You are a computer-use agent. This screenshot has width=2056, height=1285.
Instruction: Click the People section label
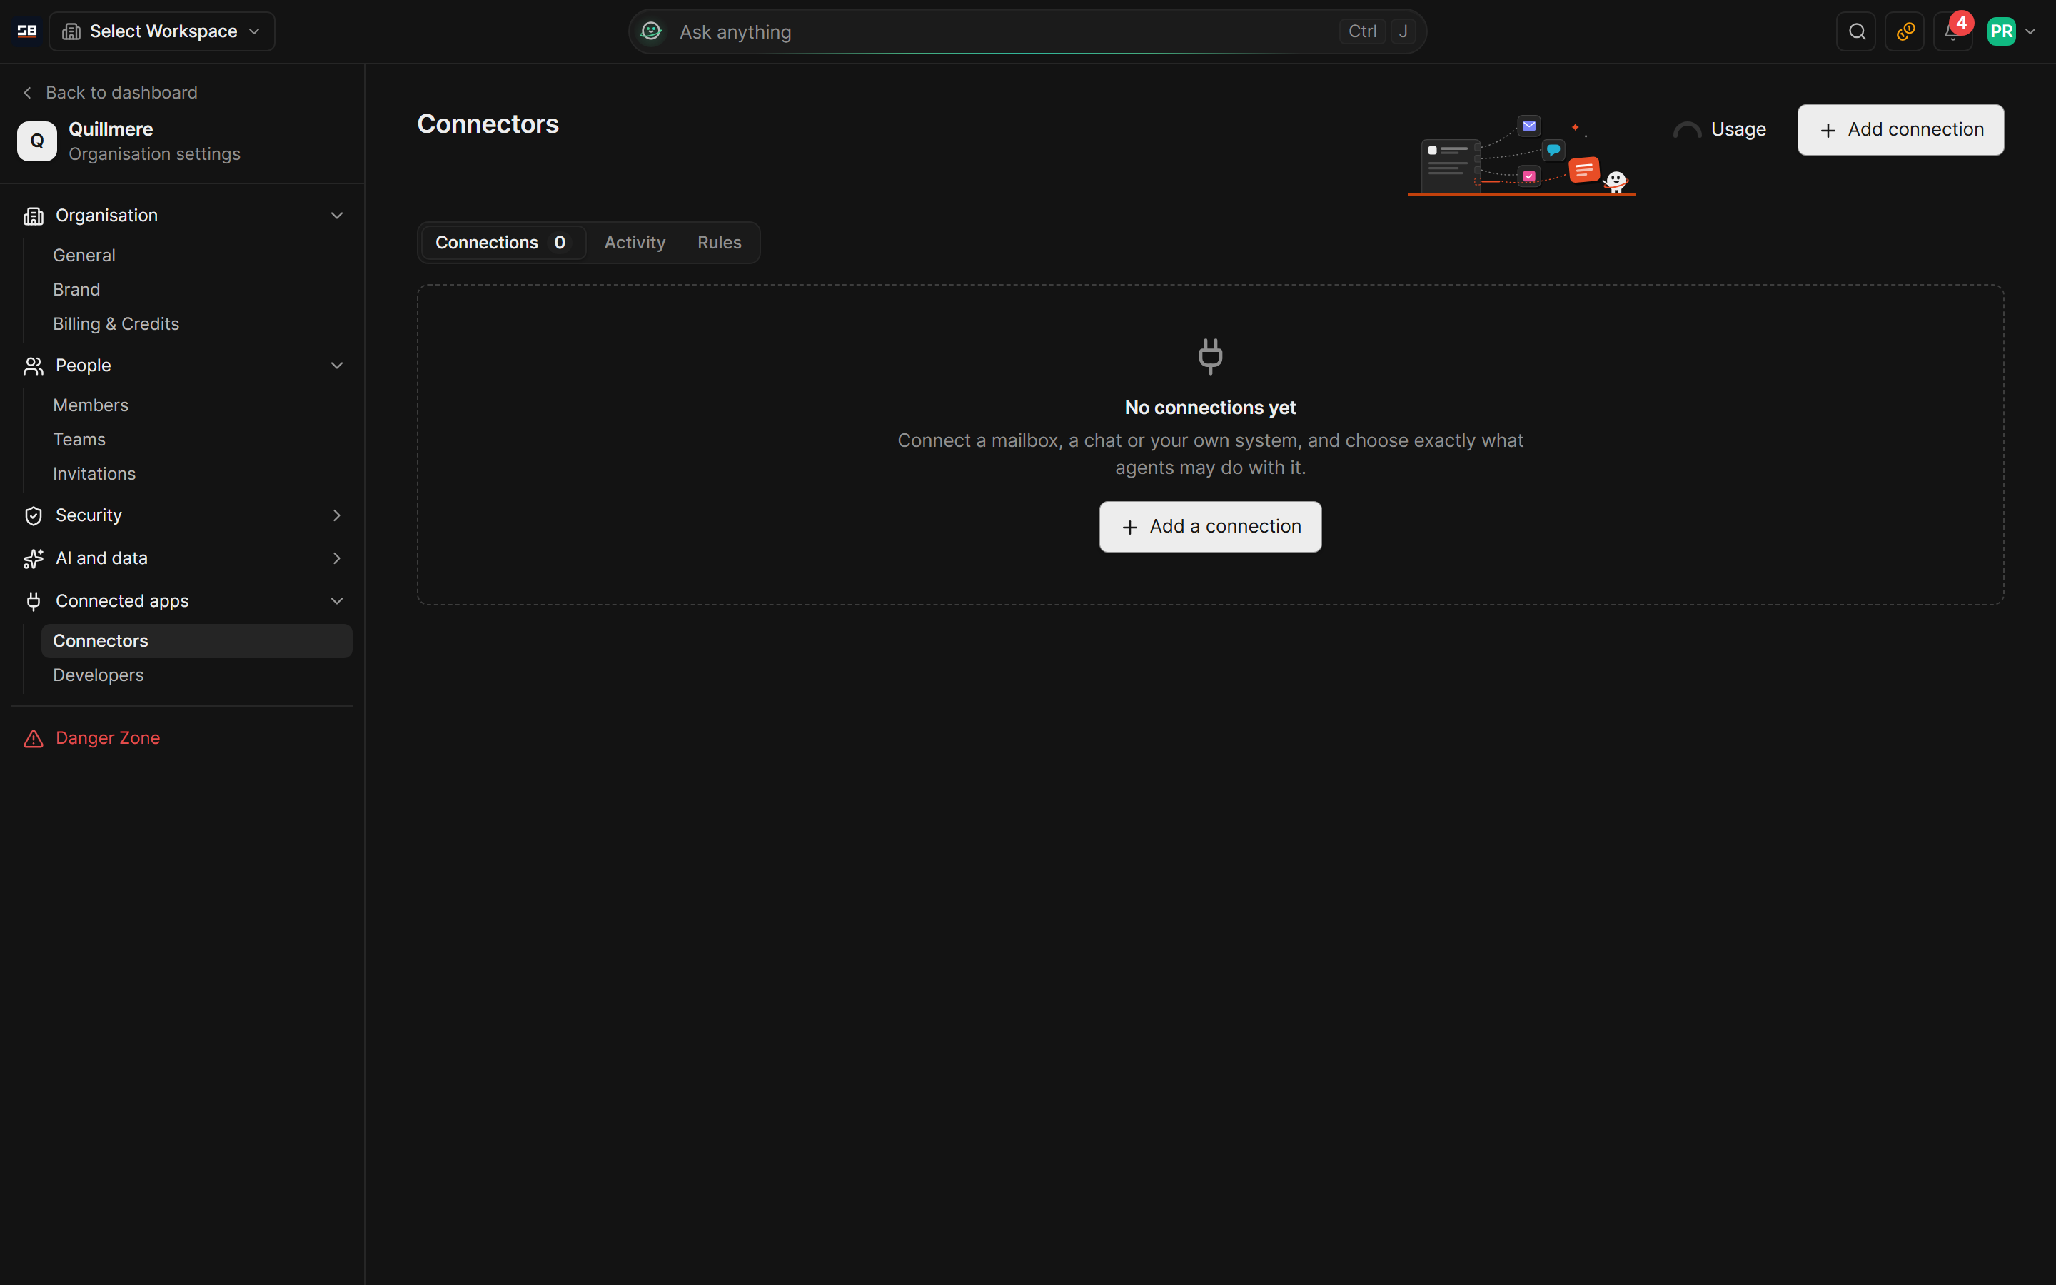84,366
